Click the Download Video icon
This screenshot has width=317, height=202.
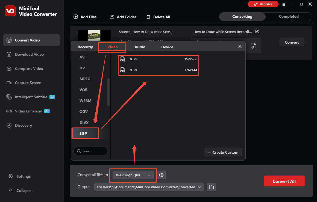[x=9, y=54]
